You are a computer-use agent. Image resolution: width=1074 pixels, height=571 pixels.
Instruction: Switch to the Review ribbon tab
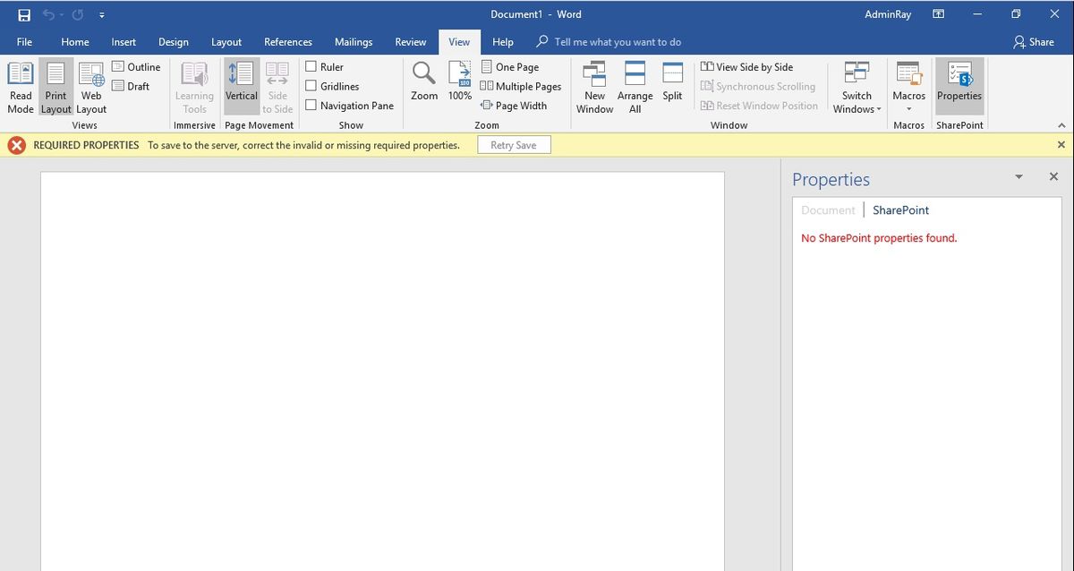coord(410,41)
